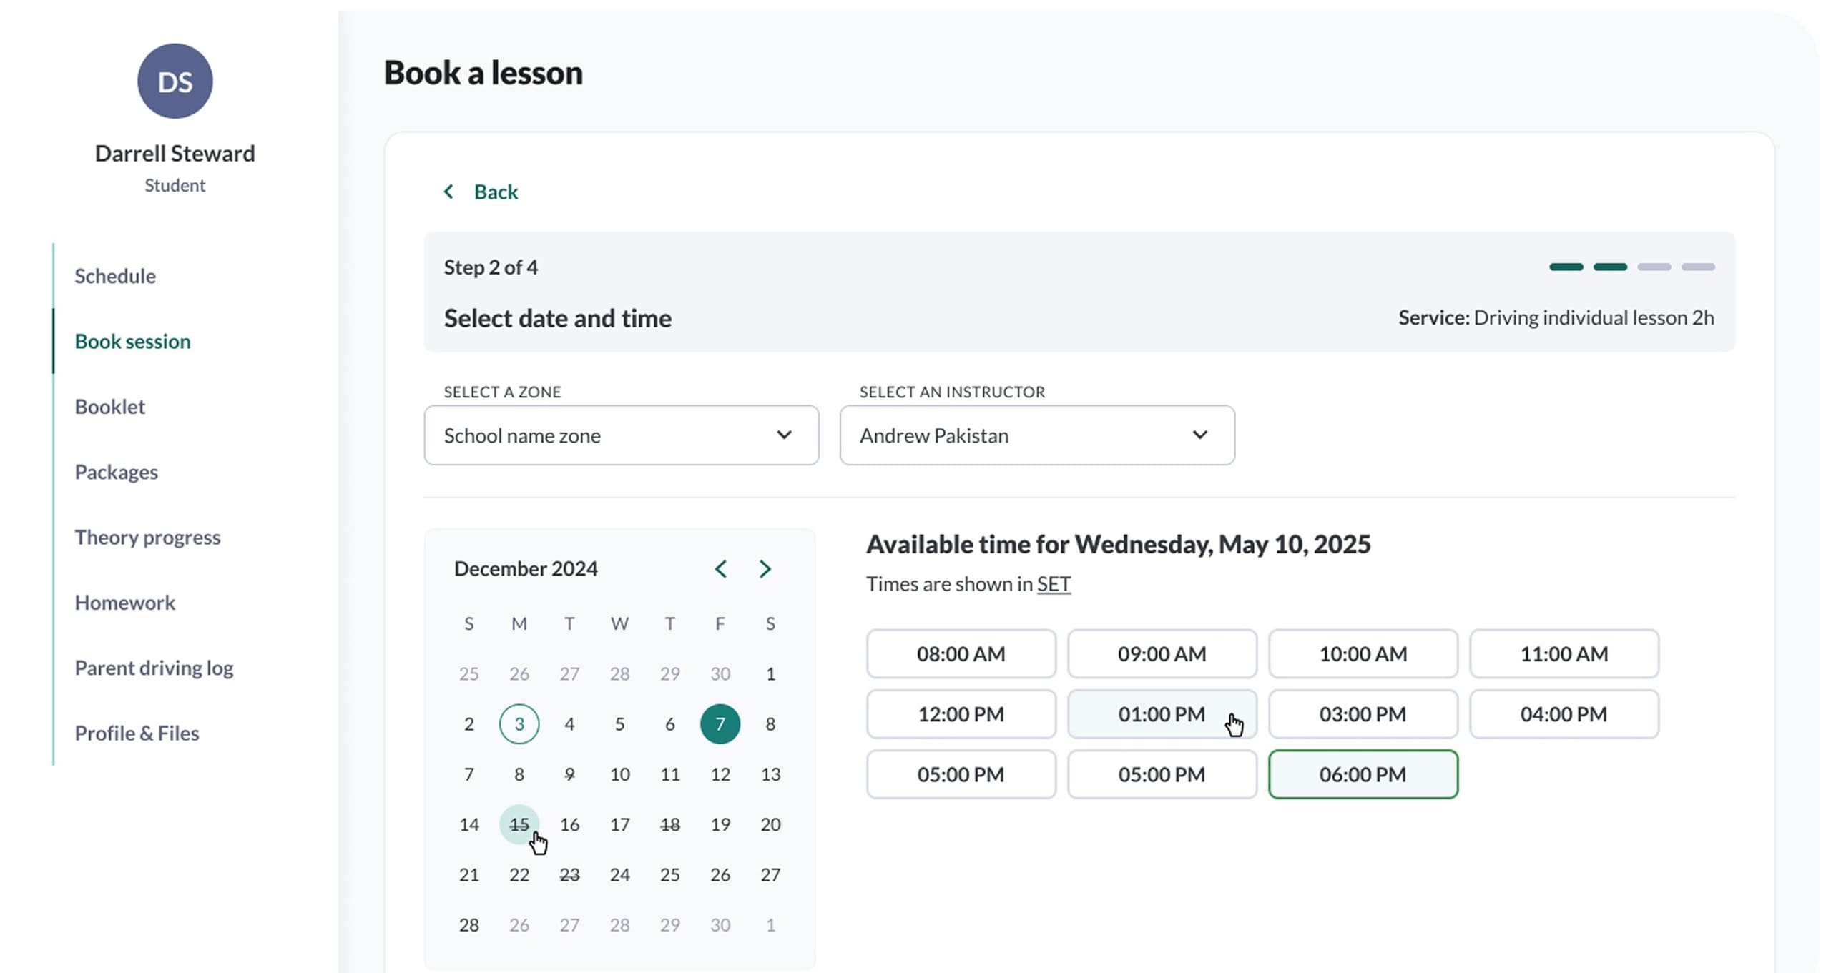Select the 06:00 PM time slot

1363,774
